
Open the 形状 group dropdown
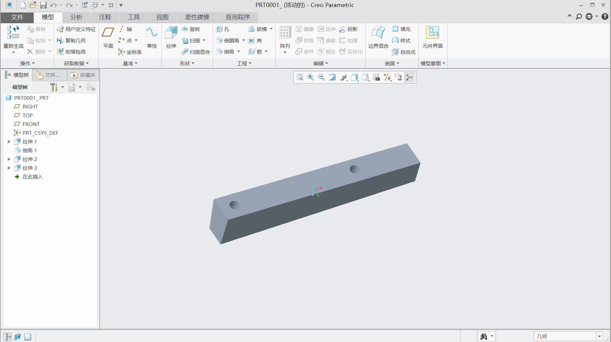point(187,63)
